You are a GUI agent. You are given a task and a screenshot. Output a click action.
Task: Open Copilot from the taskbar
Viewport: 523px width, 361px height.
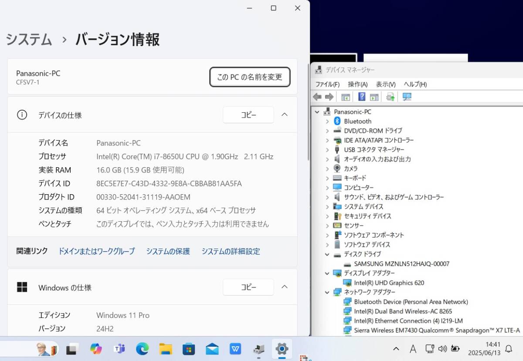(96, 349)
